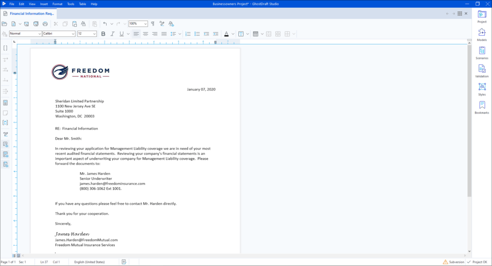Click English (United States) language status
The width and height of the screenshot is (492, 266).
tap(89, 262)
